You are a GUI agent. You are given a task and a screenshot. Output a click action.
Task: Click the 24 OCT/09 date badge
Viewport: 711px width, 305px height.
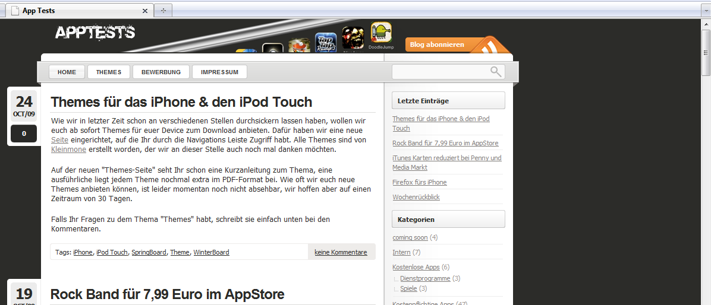pyautogui.click(x=24, y=105)
